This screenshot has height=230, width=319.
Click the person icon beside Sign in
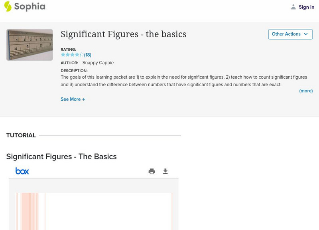tap(293, 7)
